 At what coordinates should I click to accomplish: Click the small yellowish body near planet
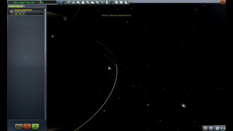(52, 36)
